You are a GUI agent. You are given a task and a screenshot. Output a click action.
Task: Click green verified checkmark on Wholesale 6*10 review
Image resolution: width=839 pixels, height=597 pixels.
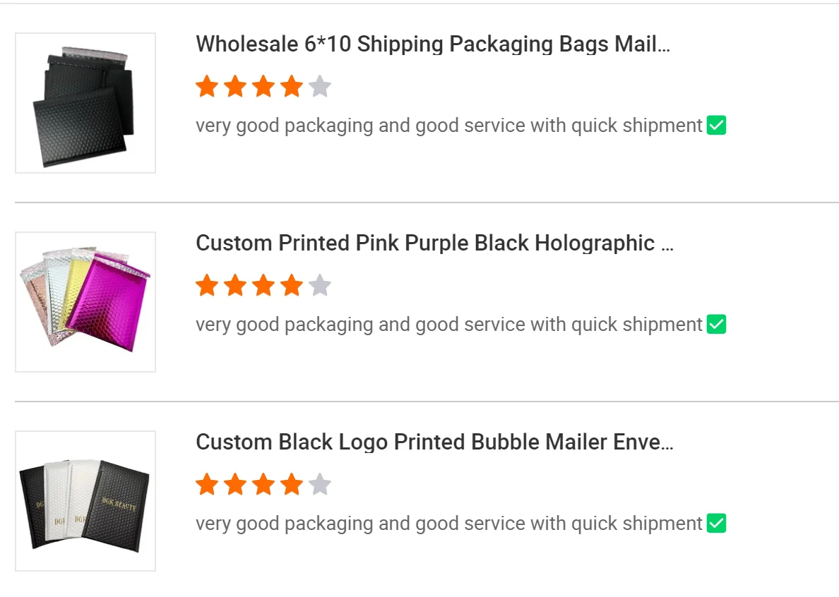[x=716, y=126]
